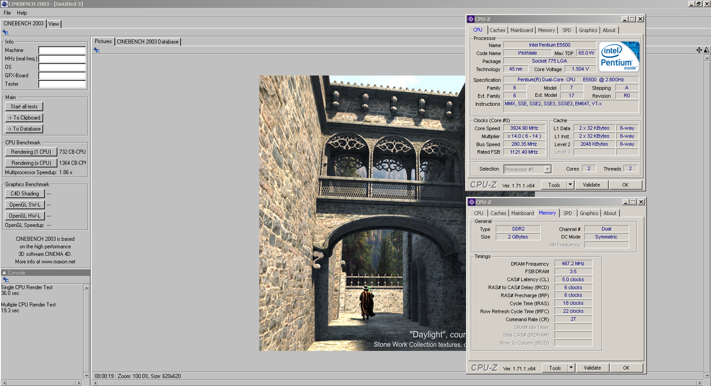Click the pin icon in Console panel
The width and height of the screenshot is (711, 386).
6,280
